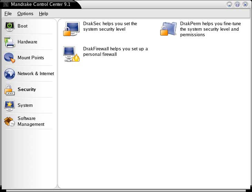
Task: Click the Boot power-button icon
Action: coord(10,26)
